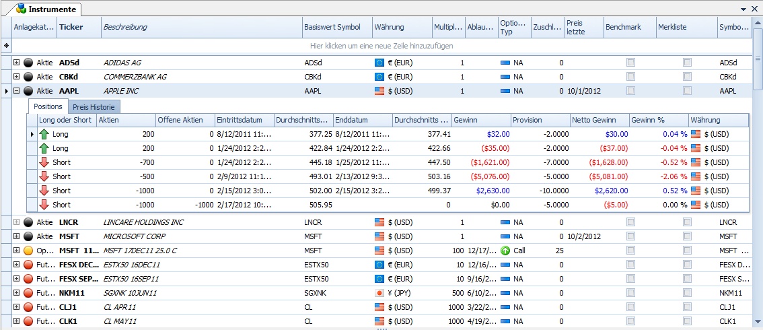The width and height of the screenshot is (763, 330).
Task: Expand the MSFT MICROSOFT CORP stock row
Action: [17, 236]
